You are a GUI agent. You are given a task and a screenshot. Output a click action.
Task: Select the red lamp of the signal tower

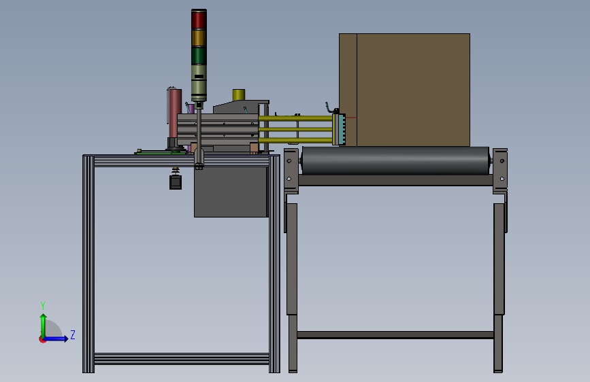tap(199, 20)
